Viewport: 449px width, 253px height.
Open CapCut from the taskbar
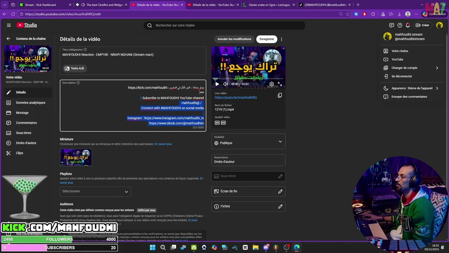(x=245, y=247)
